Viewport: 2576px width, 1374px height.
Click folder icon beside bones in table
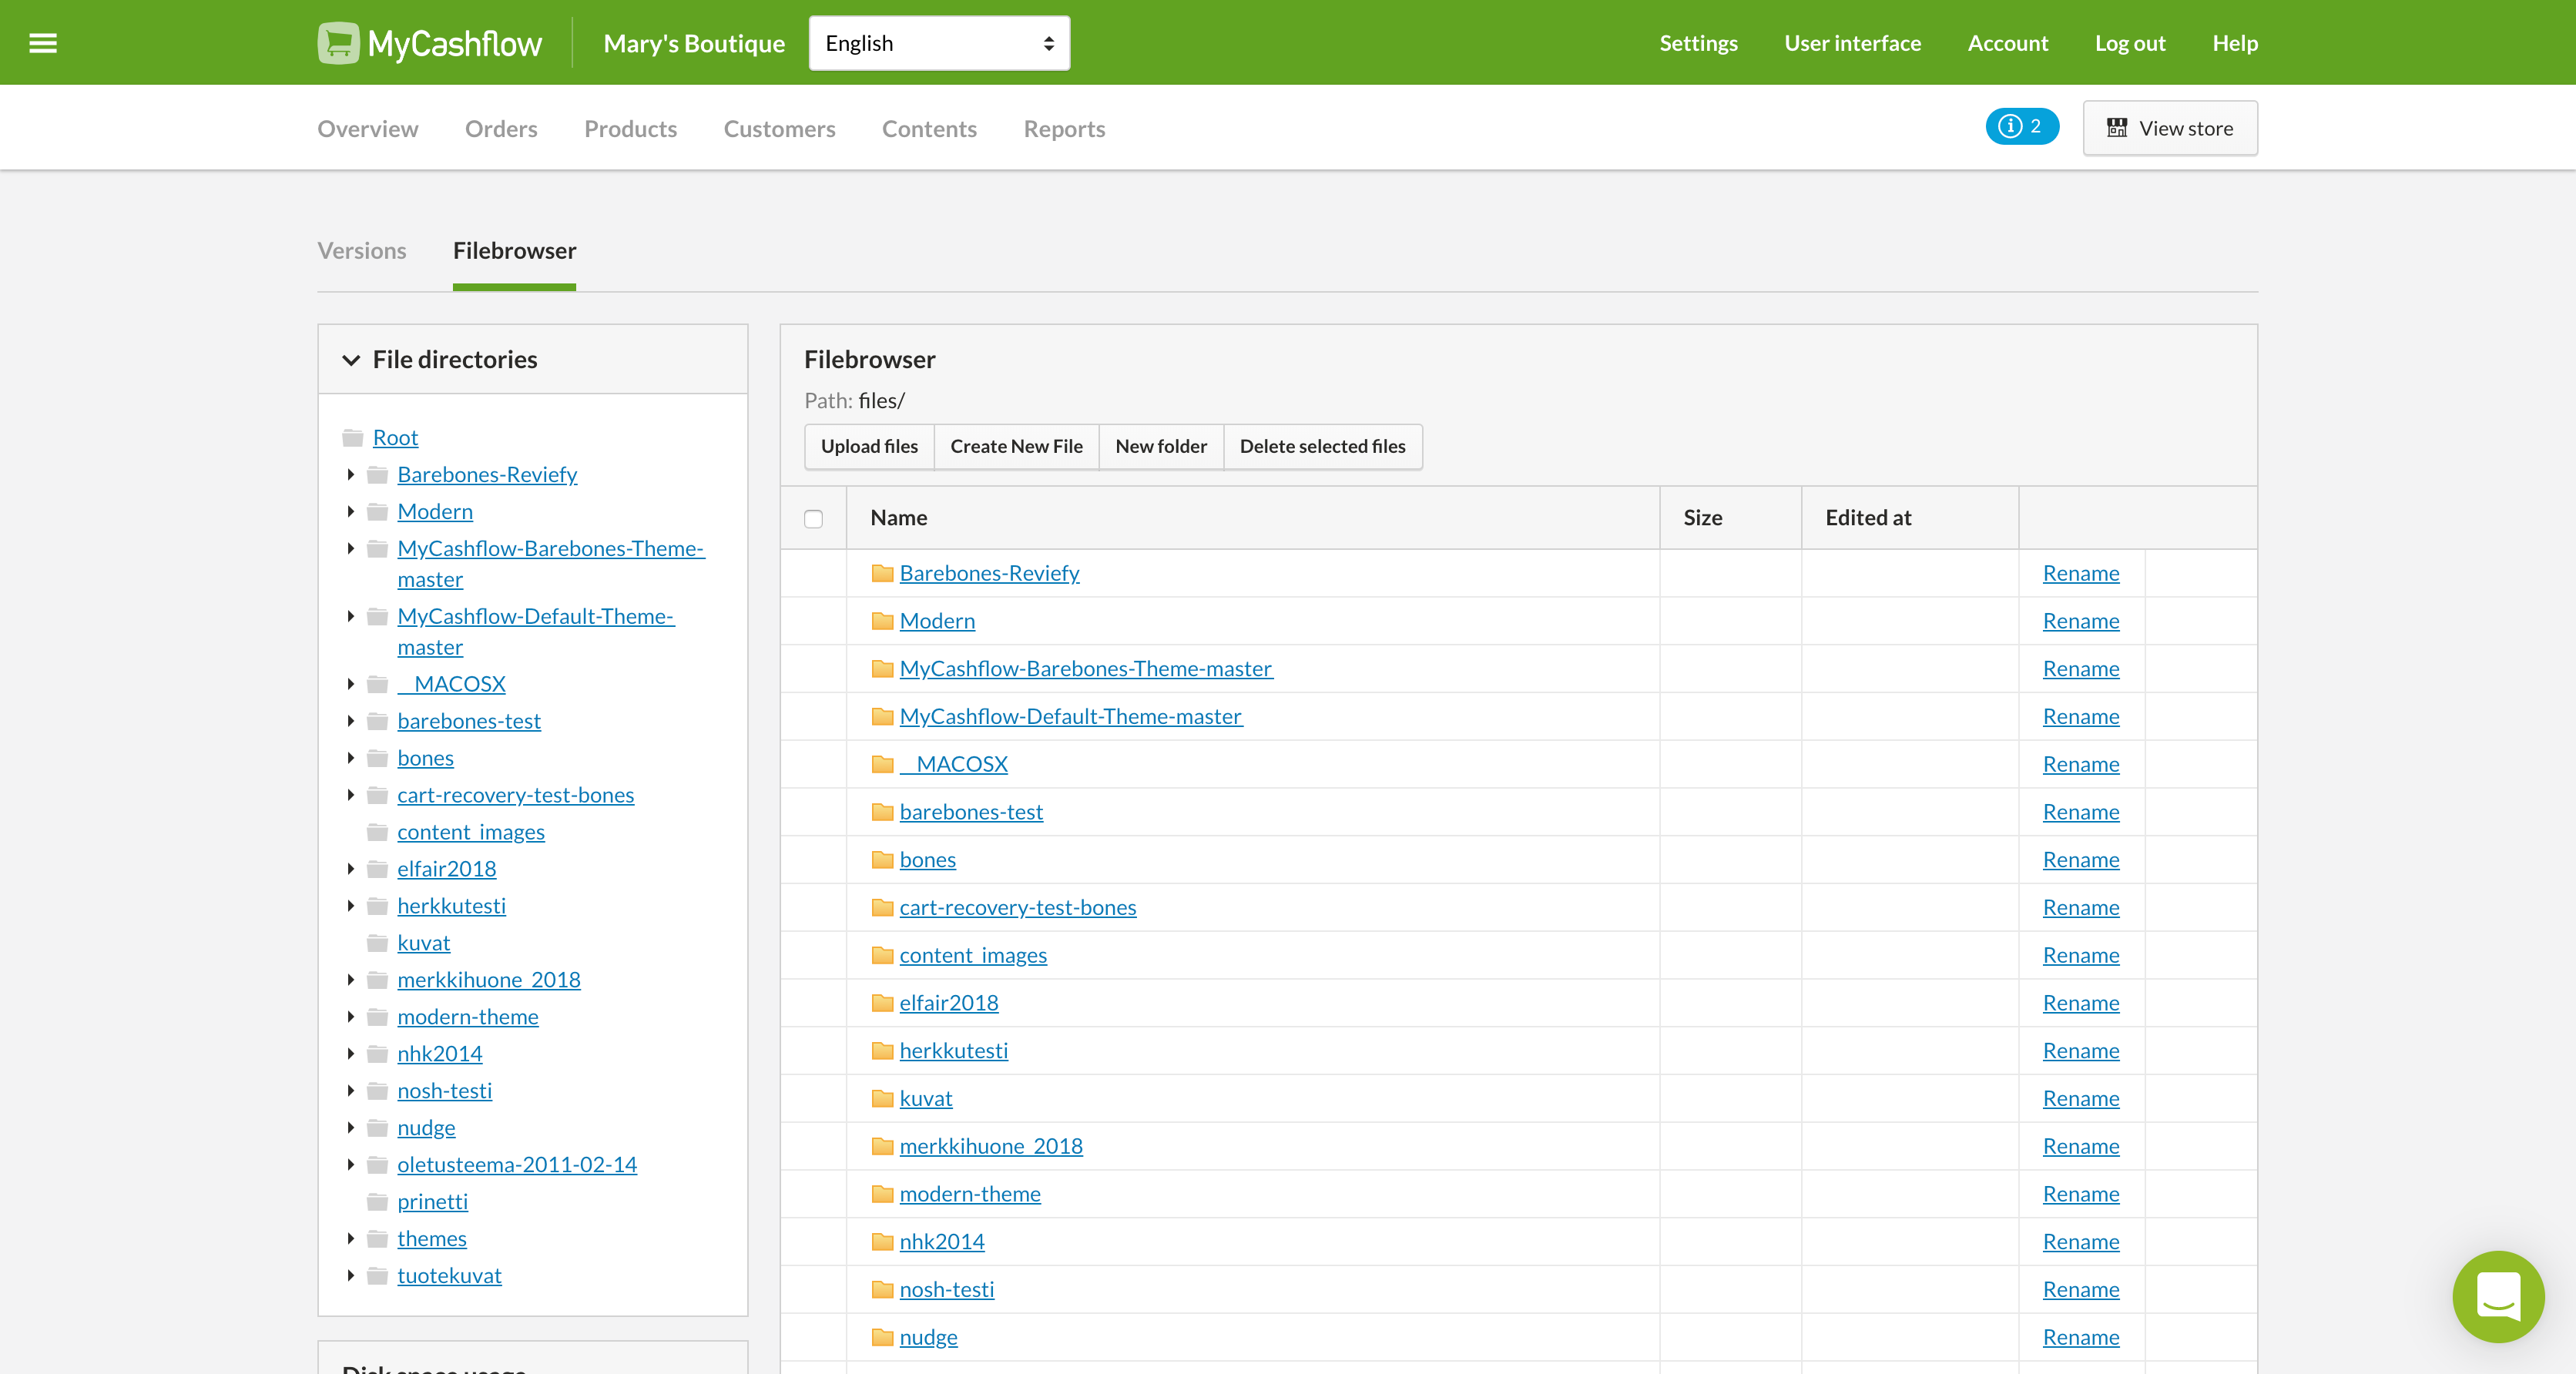[x=882, y=860]
